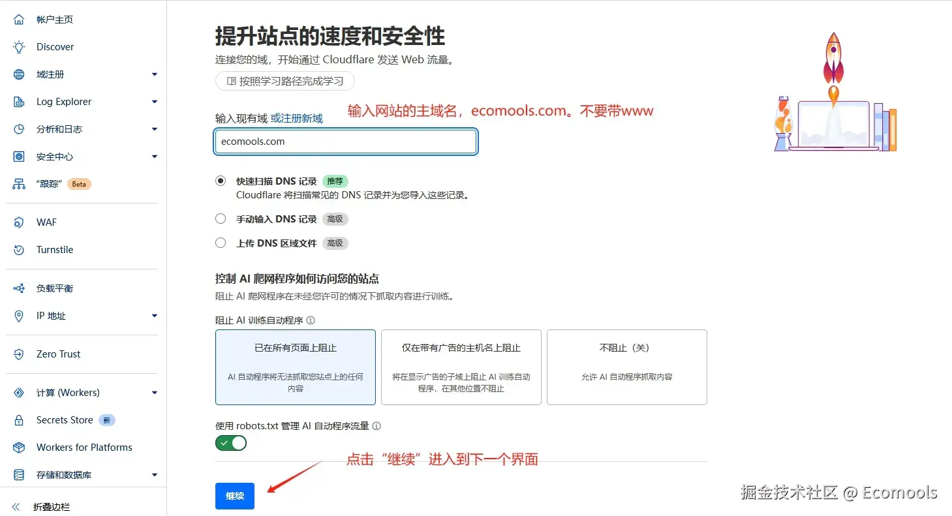
Task: Click the blue 继续 button
Action: pos(235,496)
